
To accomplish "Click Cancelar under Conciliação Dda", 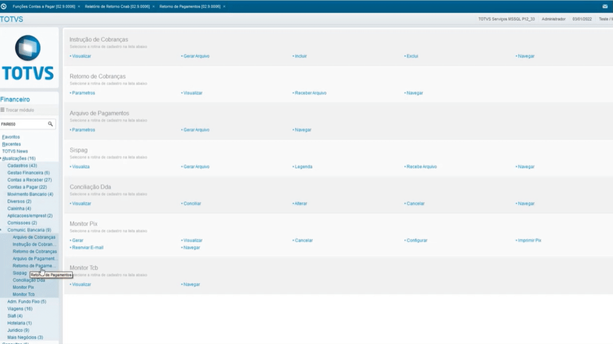I will [x=415, y=204].
